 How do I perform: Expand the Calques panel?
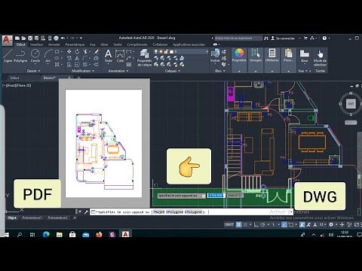[173, 71]
